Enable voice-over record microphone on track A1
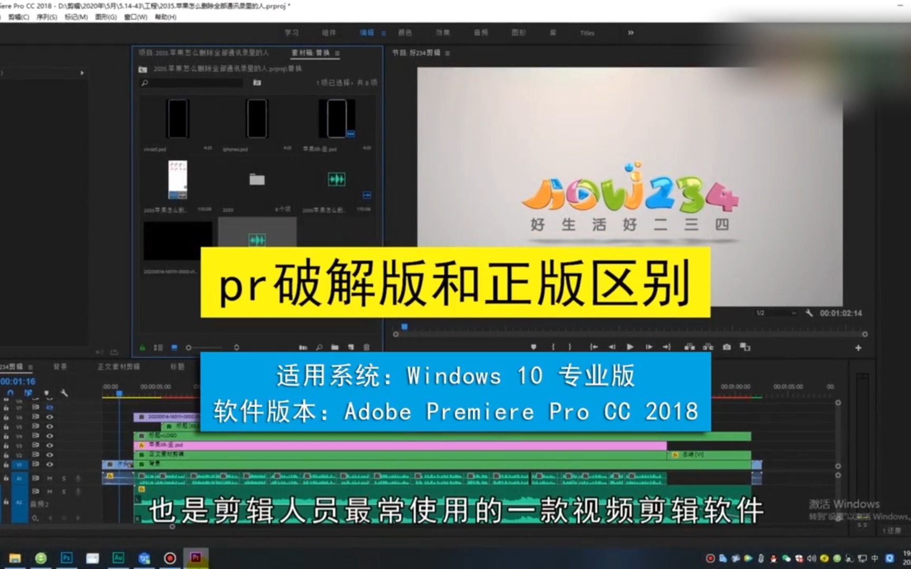Image resolution: width=911 pixels, height=569 pixels. (x=78, y=478)
